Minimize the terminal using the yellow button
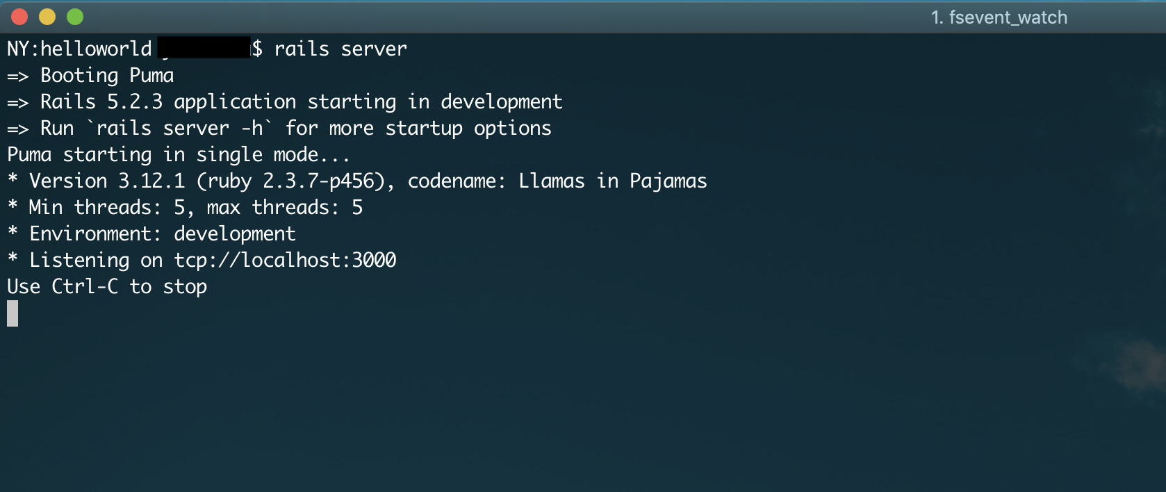This screenshot has height=492, width=1166. tap(47, 17)
